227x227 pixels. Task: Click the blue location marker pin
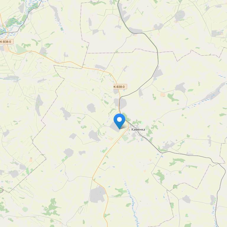click(x=119, y=121)
